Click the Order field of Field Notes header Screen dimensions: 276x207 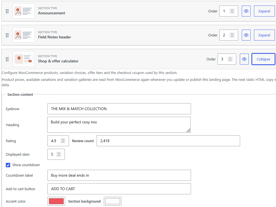pos(229,35)
